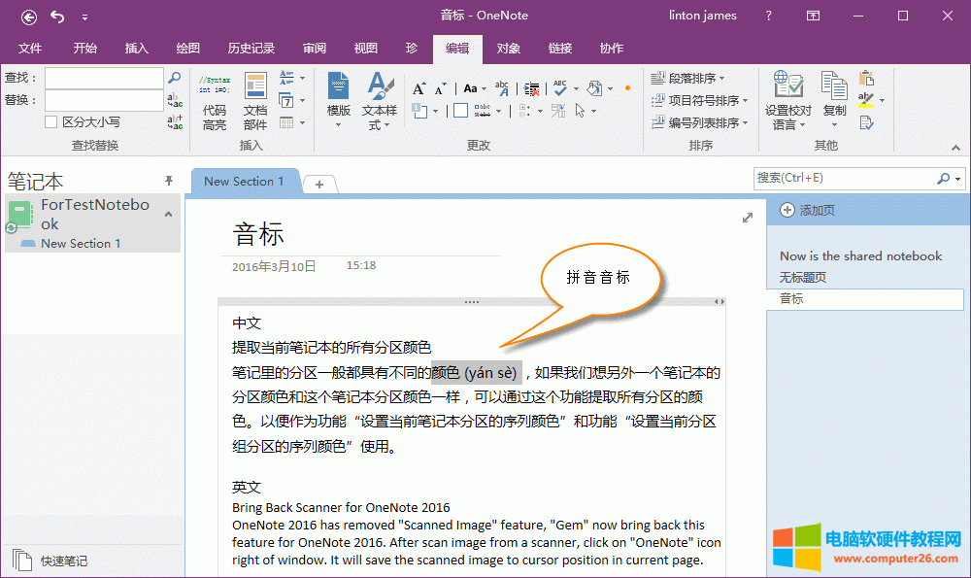
Task: Click in the 搜索 (Ctrl+E) search box
Action: (x=845, y=179)
